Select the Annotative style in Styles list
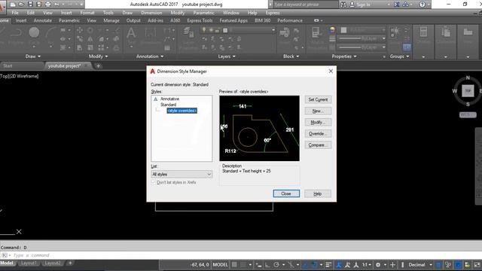482x271 pixels. (169, 99)
